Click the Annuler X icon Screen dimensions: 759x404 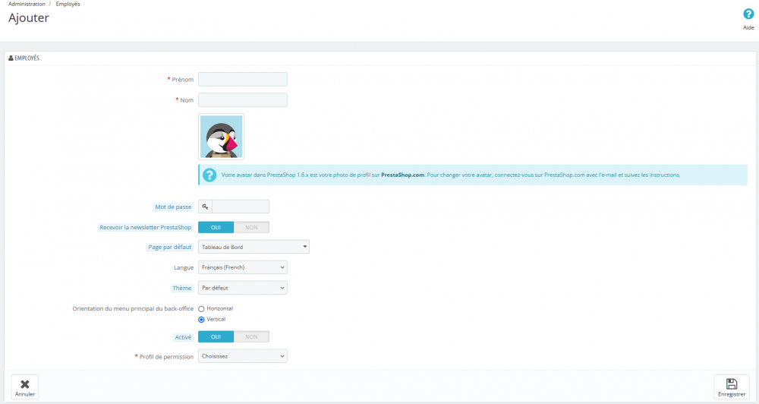[25, 384]
